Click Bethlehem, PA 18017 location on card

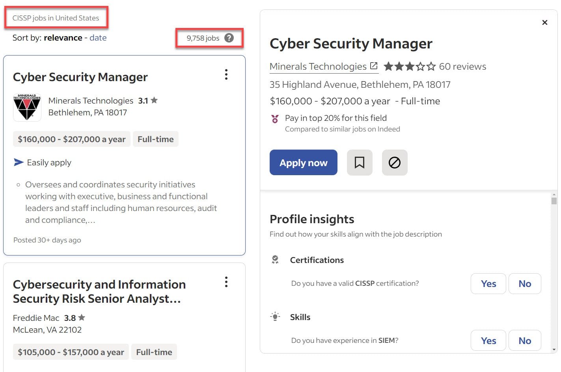(88, 113)
